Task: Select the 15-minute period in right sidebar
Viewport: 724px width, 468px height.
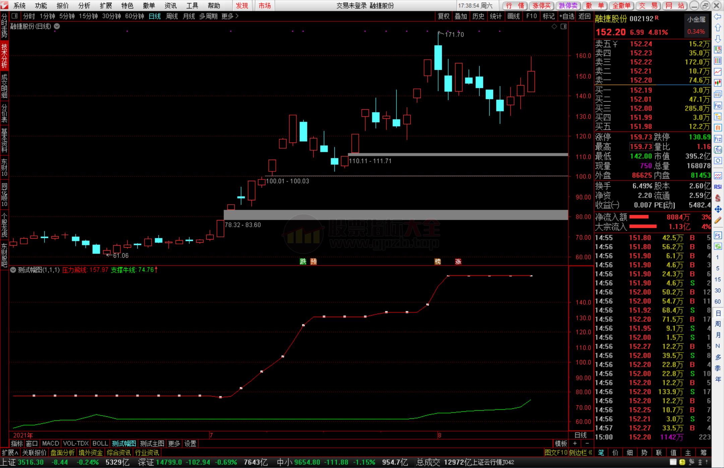Action: click(x=717, y=279)
